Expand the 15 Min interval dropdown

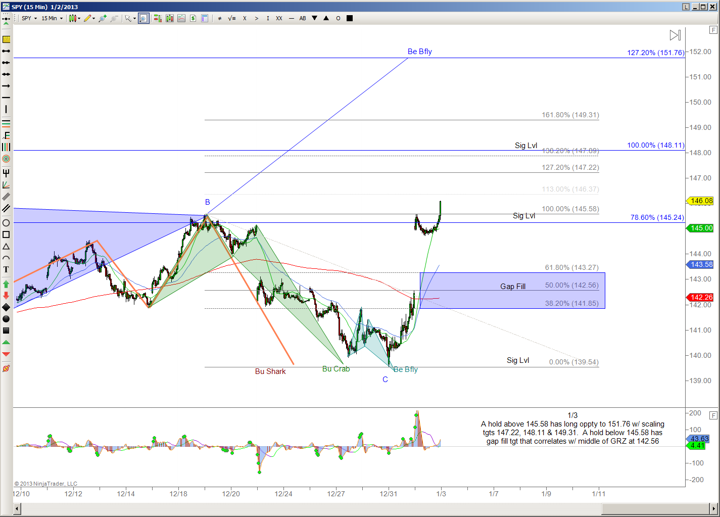(x=52, y=18)
